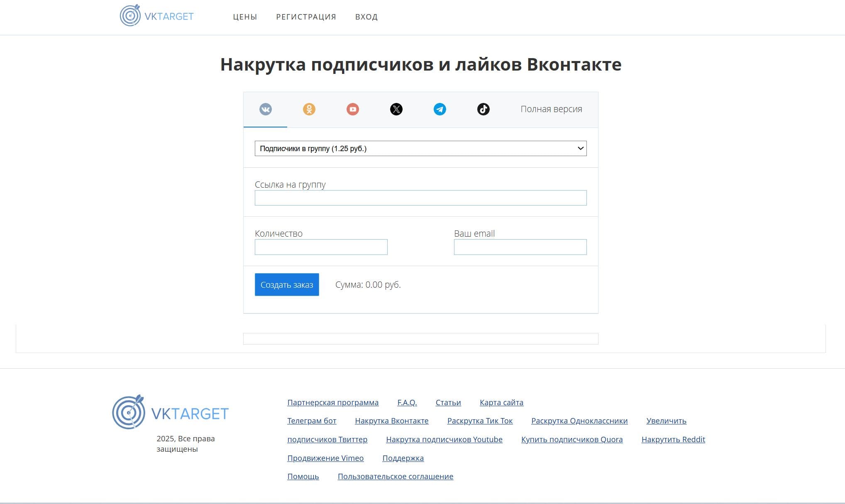Screen dimensions: 845x504
Task: Switch to the TikTok tab icon
Action: (x=484, y=109)
